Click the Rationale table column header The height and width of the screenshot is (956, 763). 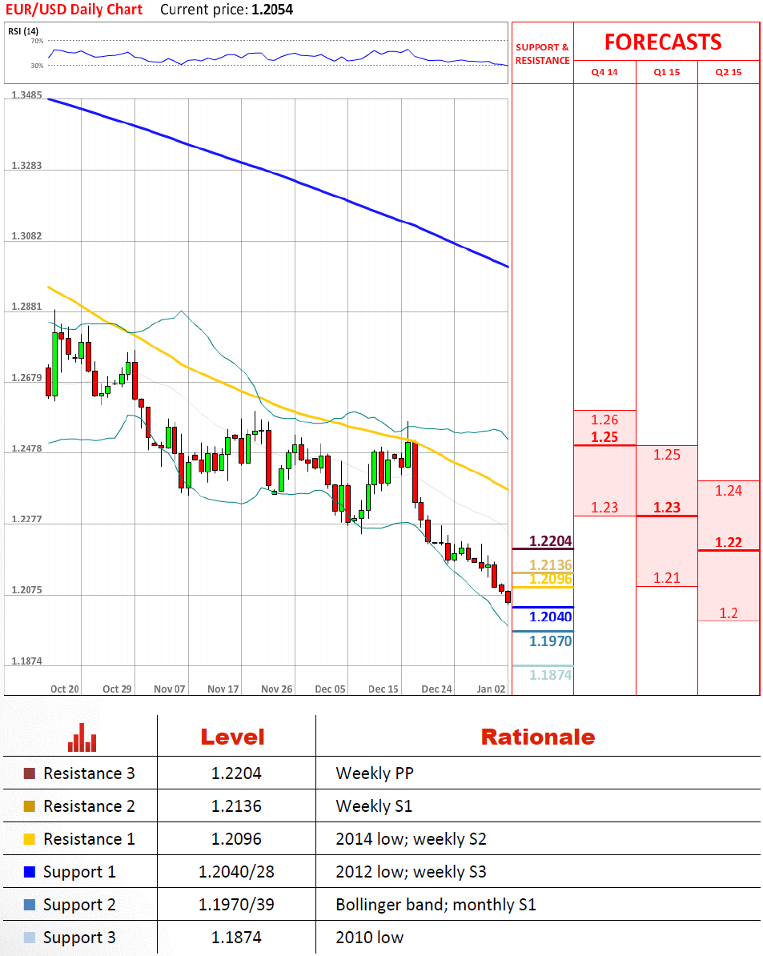(x=537, y=737)
